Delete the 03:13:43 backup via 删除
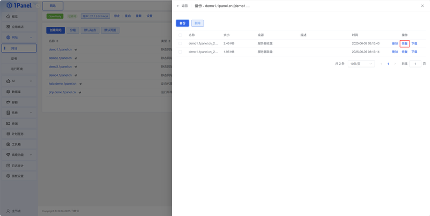 (395, 43)
